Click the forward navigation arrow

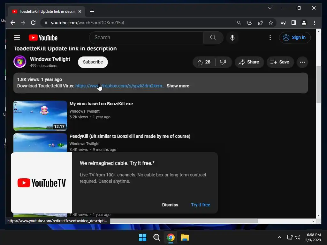tap(23, 23)
